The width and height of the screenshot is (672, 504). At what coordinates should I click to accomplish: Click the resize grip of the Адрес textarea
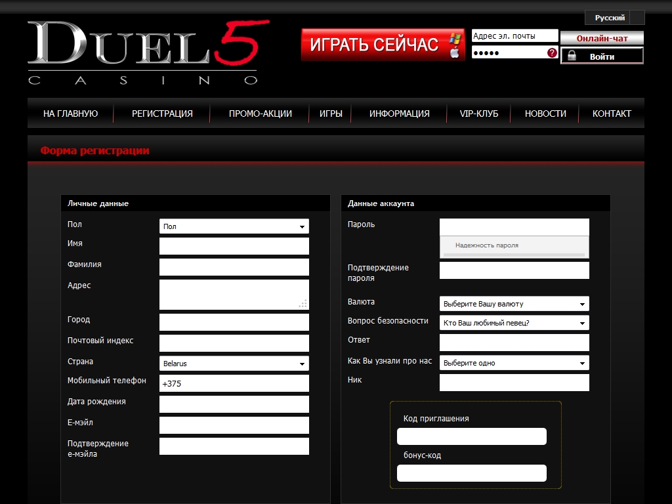[303, 304]
